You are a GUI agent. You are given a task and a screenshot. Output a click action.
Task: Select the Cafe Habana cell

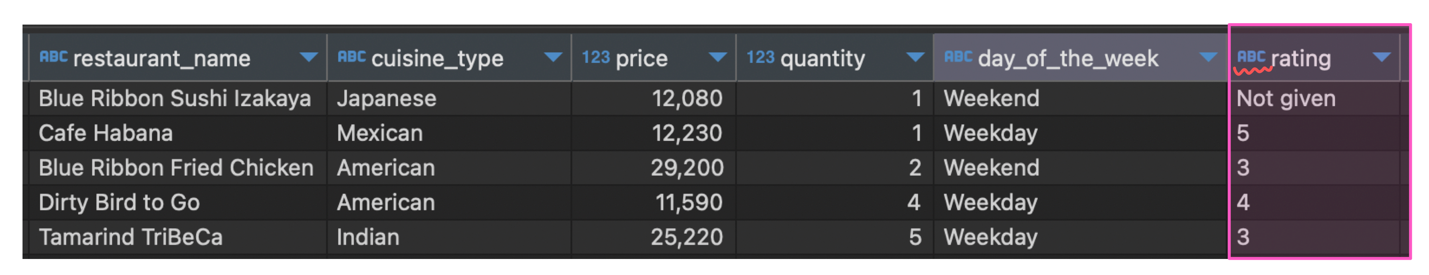click(178, 133)
